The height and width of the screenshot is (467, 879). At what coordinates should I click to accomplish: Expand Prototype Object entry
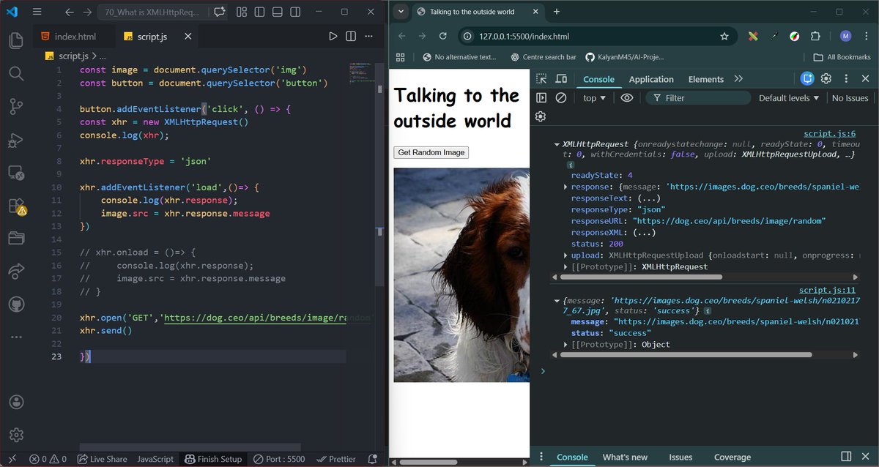(x=566, y=345)
